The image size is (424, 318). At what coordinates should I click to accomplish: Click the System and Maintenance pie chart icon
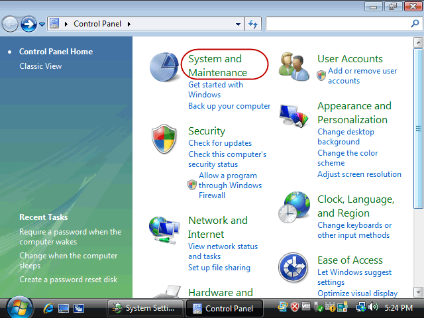pyautogui.click(x=164, y=67)
